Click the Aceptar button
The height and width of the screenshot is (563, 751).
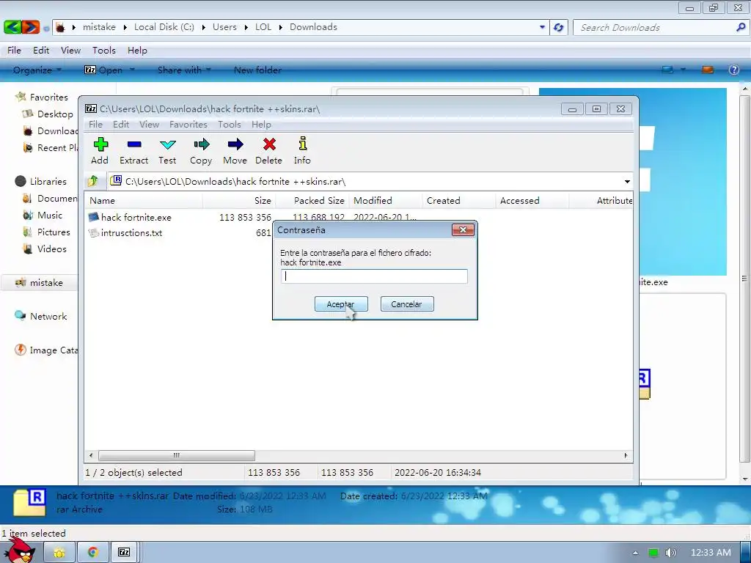pyautogui.click(x=340, y=304)
